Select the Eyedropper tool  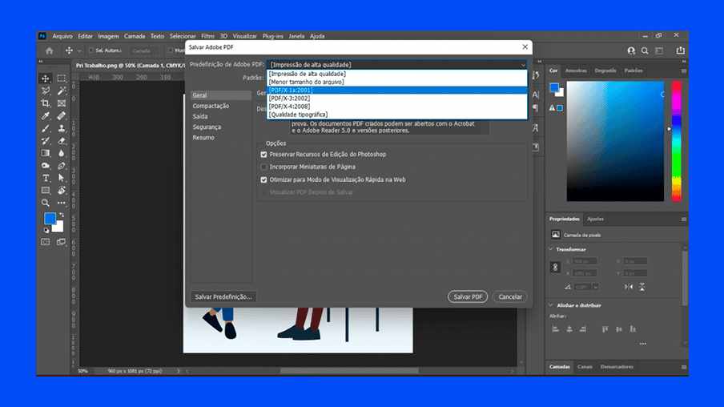coord(46,116)
